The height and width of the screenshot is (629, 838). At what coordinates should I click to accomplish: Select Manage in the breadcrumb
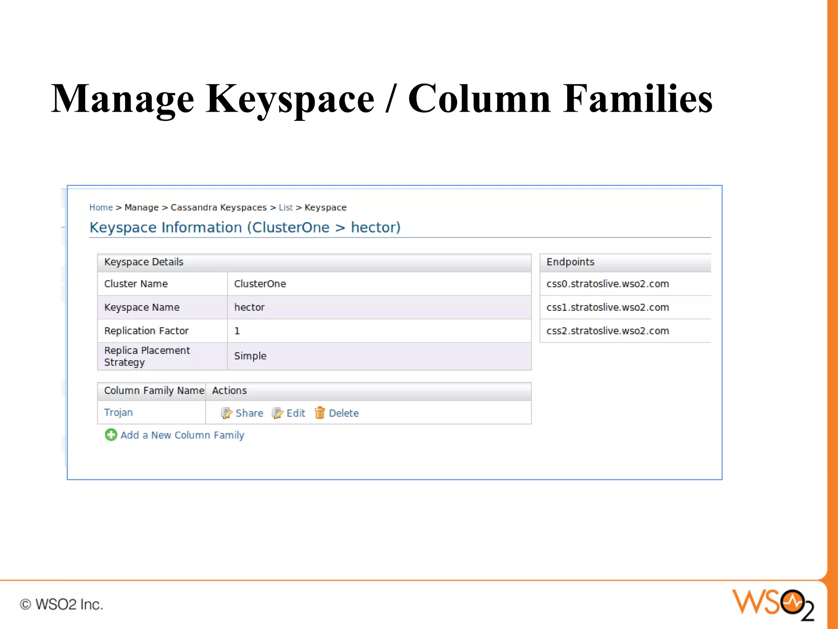point(142,207)
